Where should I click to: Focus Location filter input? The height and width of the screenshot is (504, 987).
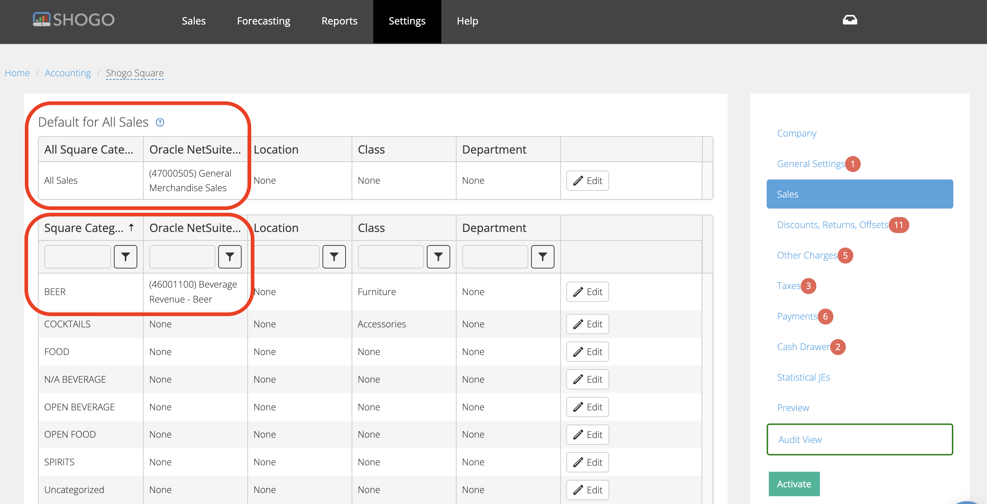pos(286,256)
